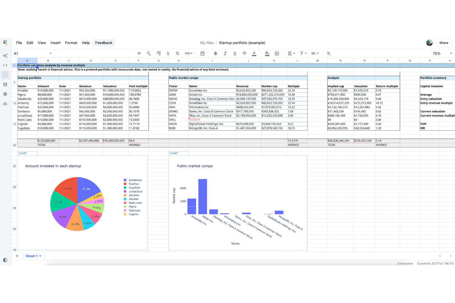
Task: Open the Format menu
Action: pyautogui.click(x=71, y=43)
